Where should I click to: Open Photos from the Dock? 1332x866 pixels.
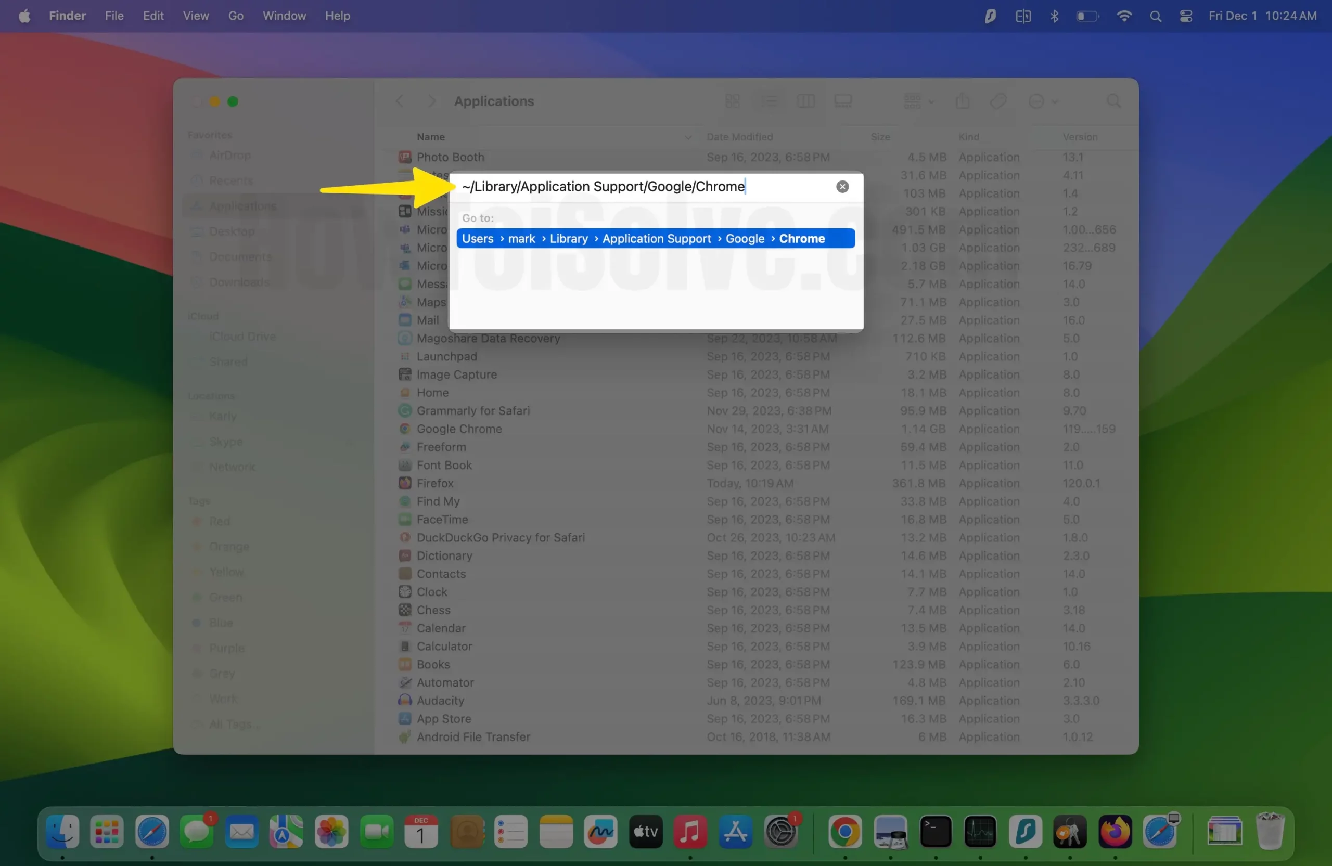point(331,831)
